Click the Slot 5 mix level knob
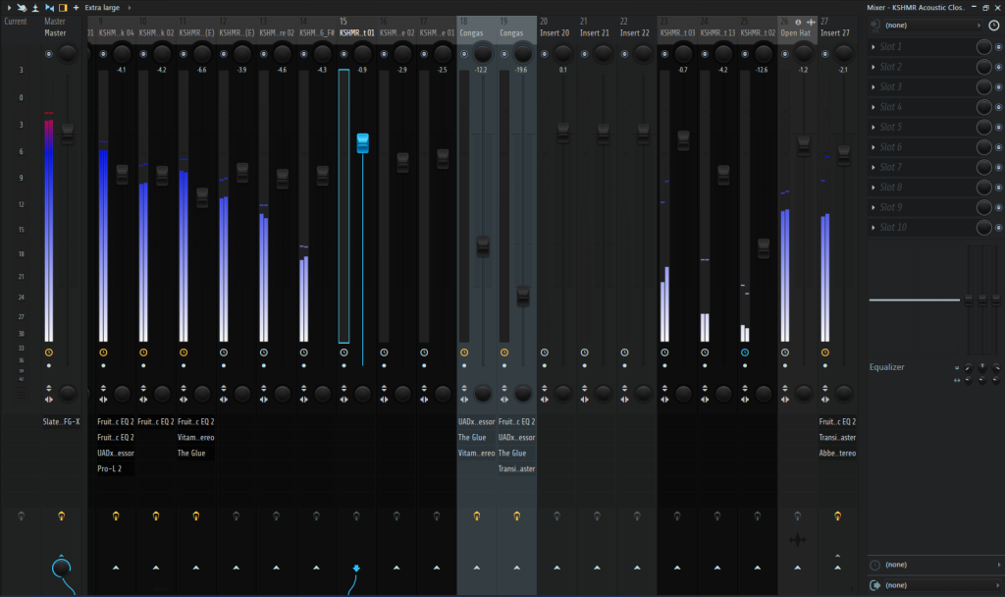The width and height of the screenshot is (1005, 597). pyautogui.click(x=984, y=128)
